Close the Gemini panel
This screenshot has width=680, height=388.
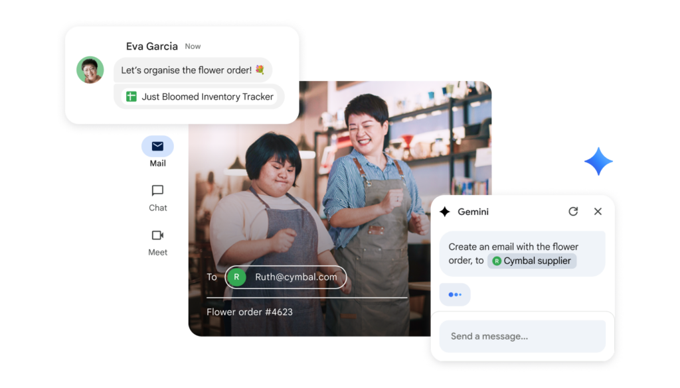598,212
